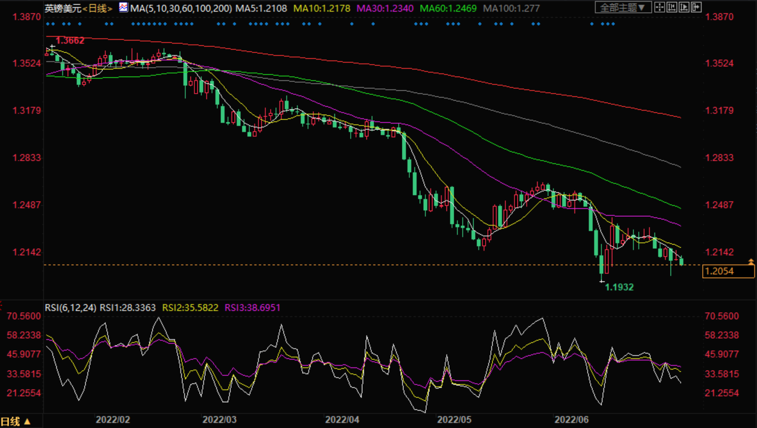Click the RSI3:38.6951 legend value

click(253, 308)
